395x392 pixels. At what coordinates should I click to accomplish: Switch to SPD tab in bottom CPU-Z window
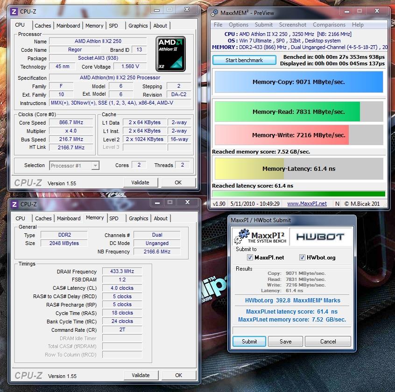pos(114,218)
